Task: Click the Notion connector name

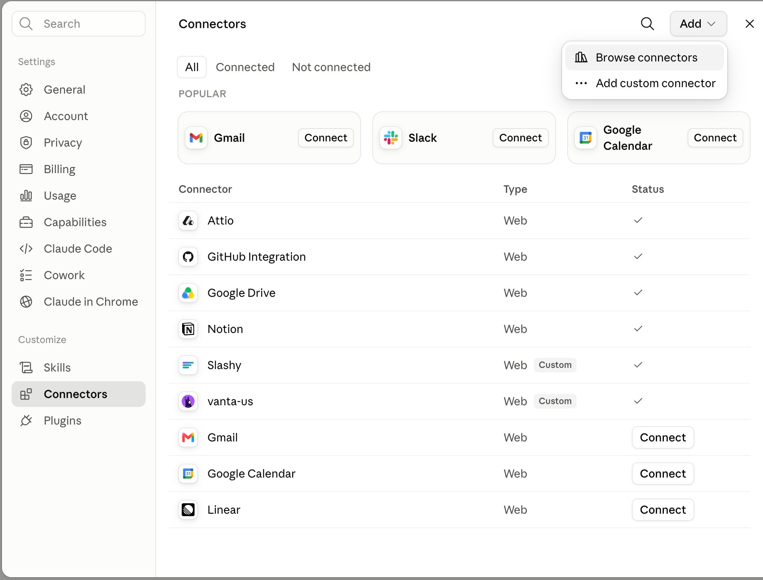Action: 225,329
